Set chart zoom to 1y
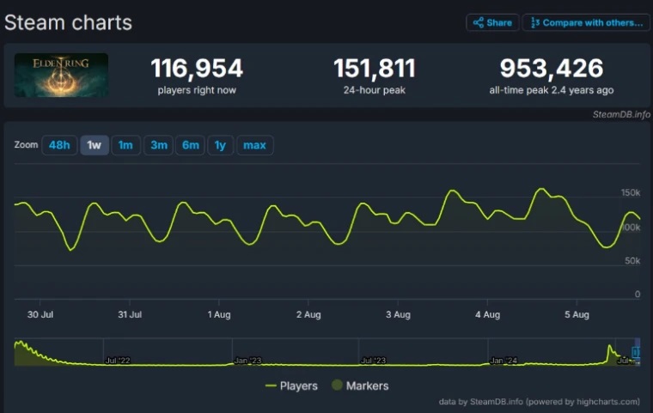Image resolution: width=653 pixels, height=413 pixels. 220,145
